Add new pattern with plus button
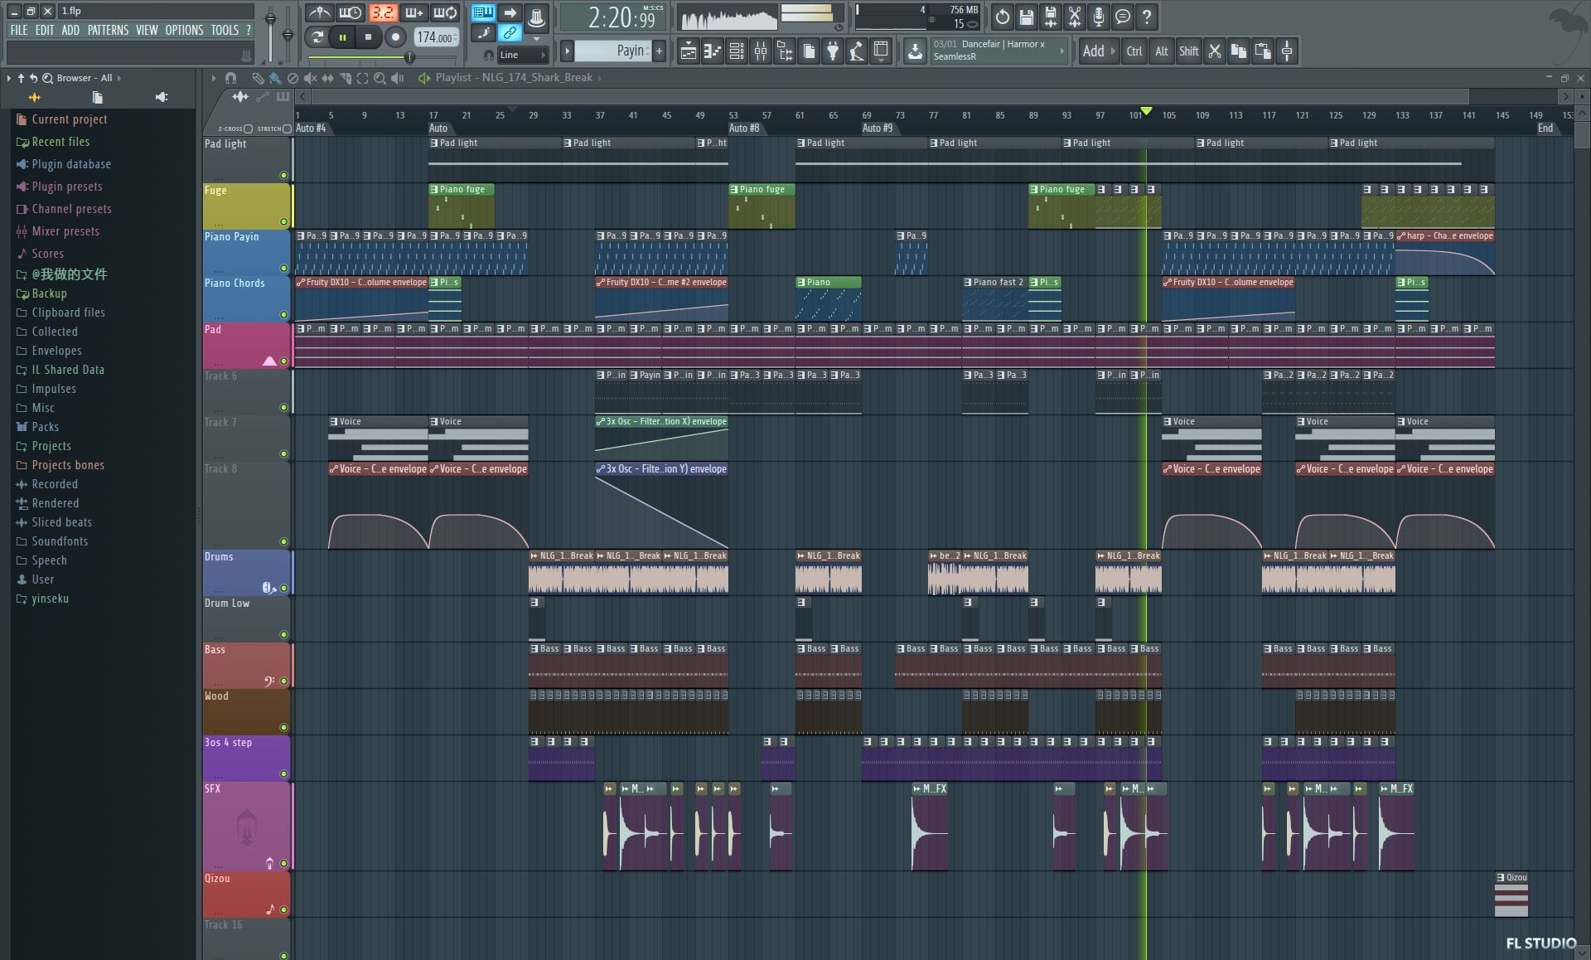The width and height of the screenshot is (1591, 960). 659,51
